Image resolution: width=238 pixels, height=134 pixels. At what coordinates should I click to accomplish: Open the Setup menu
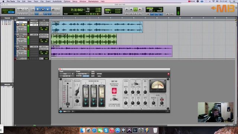(75, 1)
